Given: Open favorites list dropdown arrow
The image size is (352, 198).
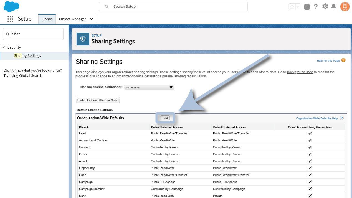Looking at the screenshot, I should tap(298, 7).
